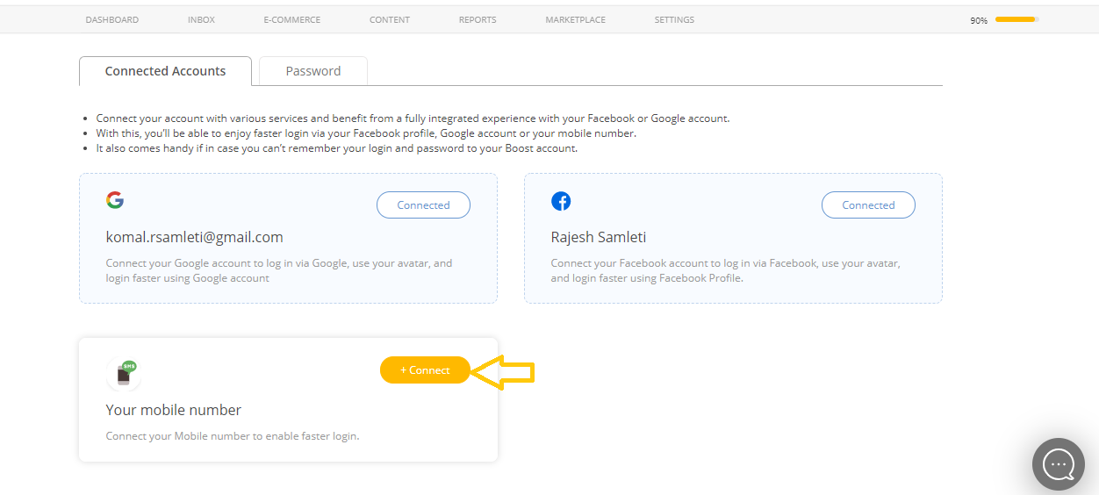Click the bullet about faster login
The width and height of the screenshot is (1099, 495).
tap(366, 133)
